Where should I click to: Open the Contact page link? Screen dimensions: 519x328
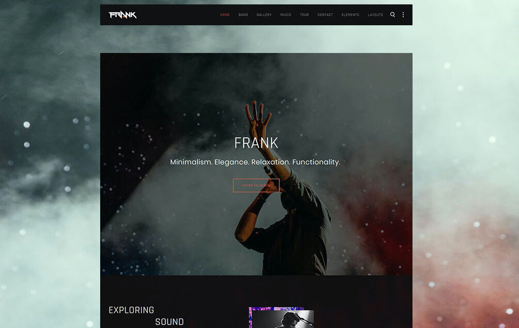pyautogui.click(x=325, y=15)
